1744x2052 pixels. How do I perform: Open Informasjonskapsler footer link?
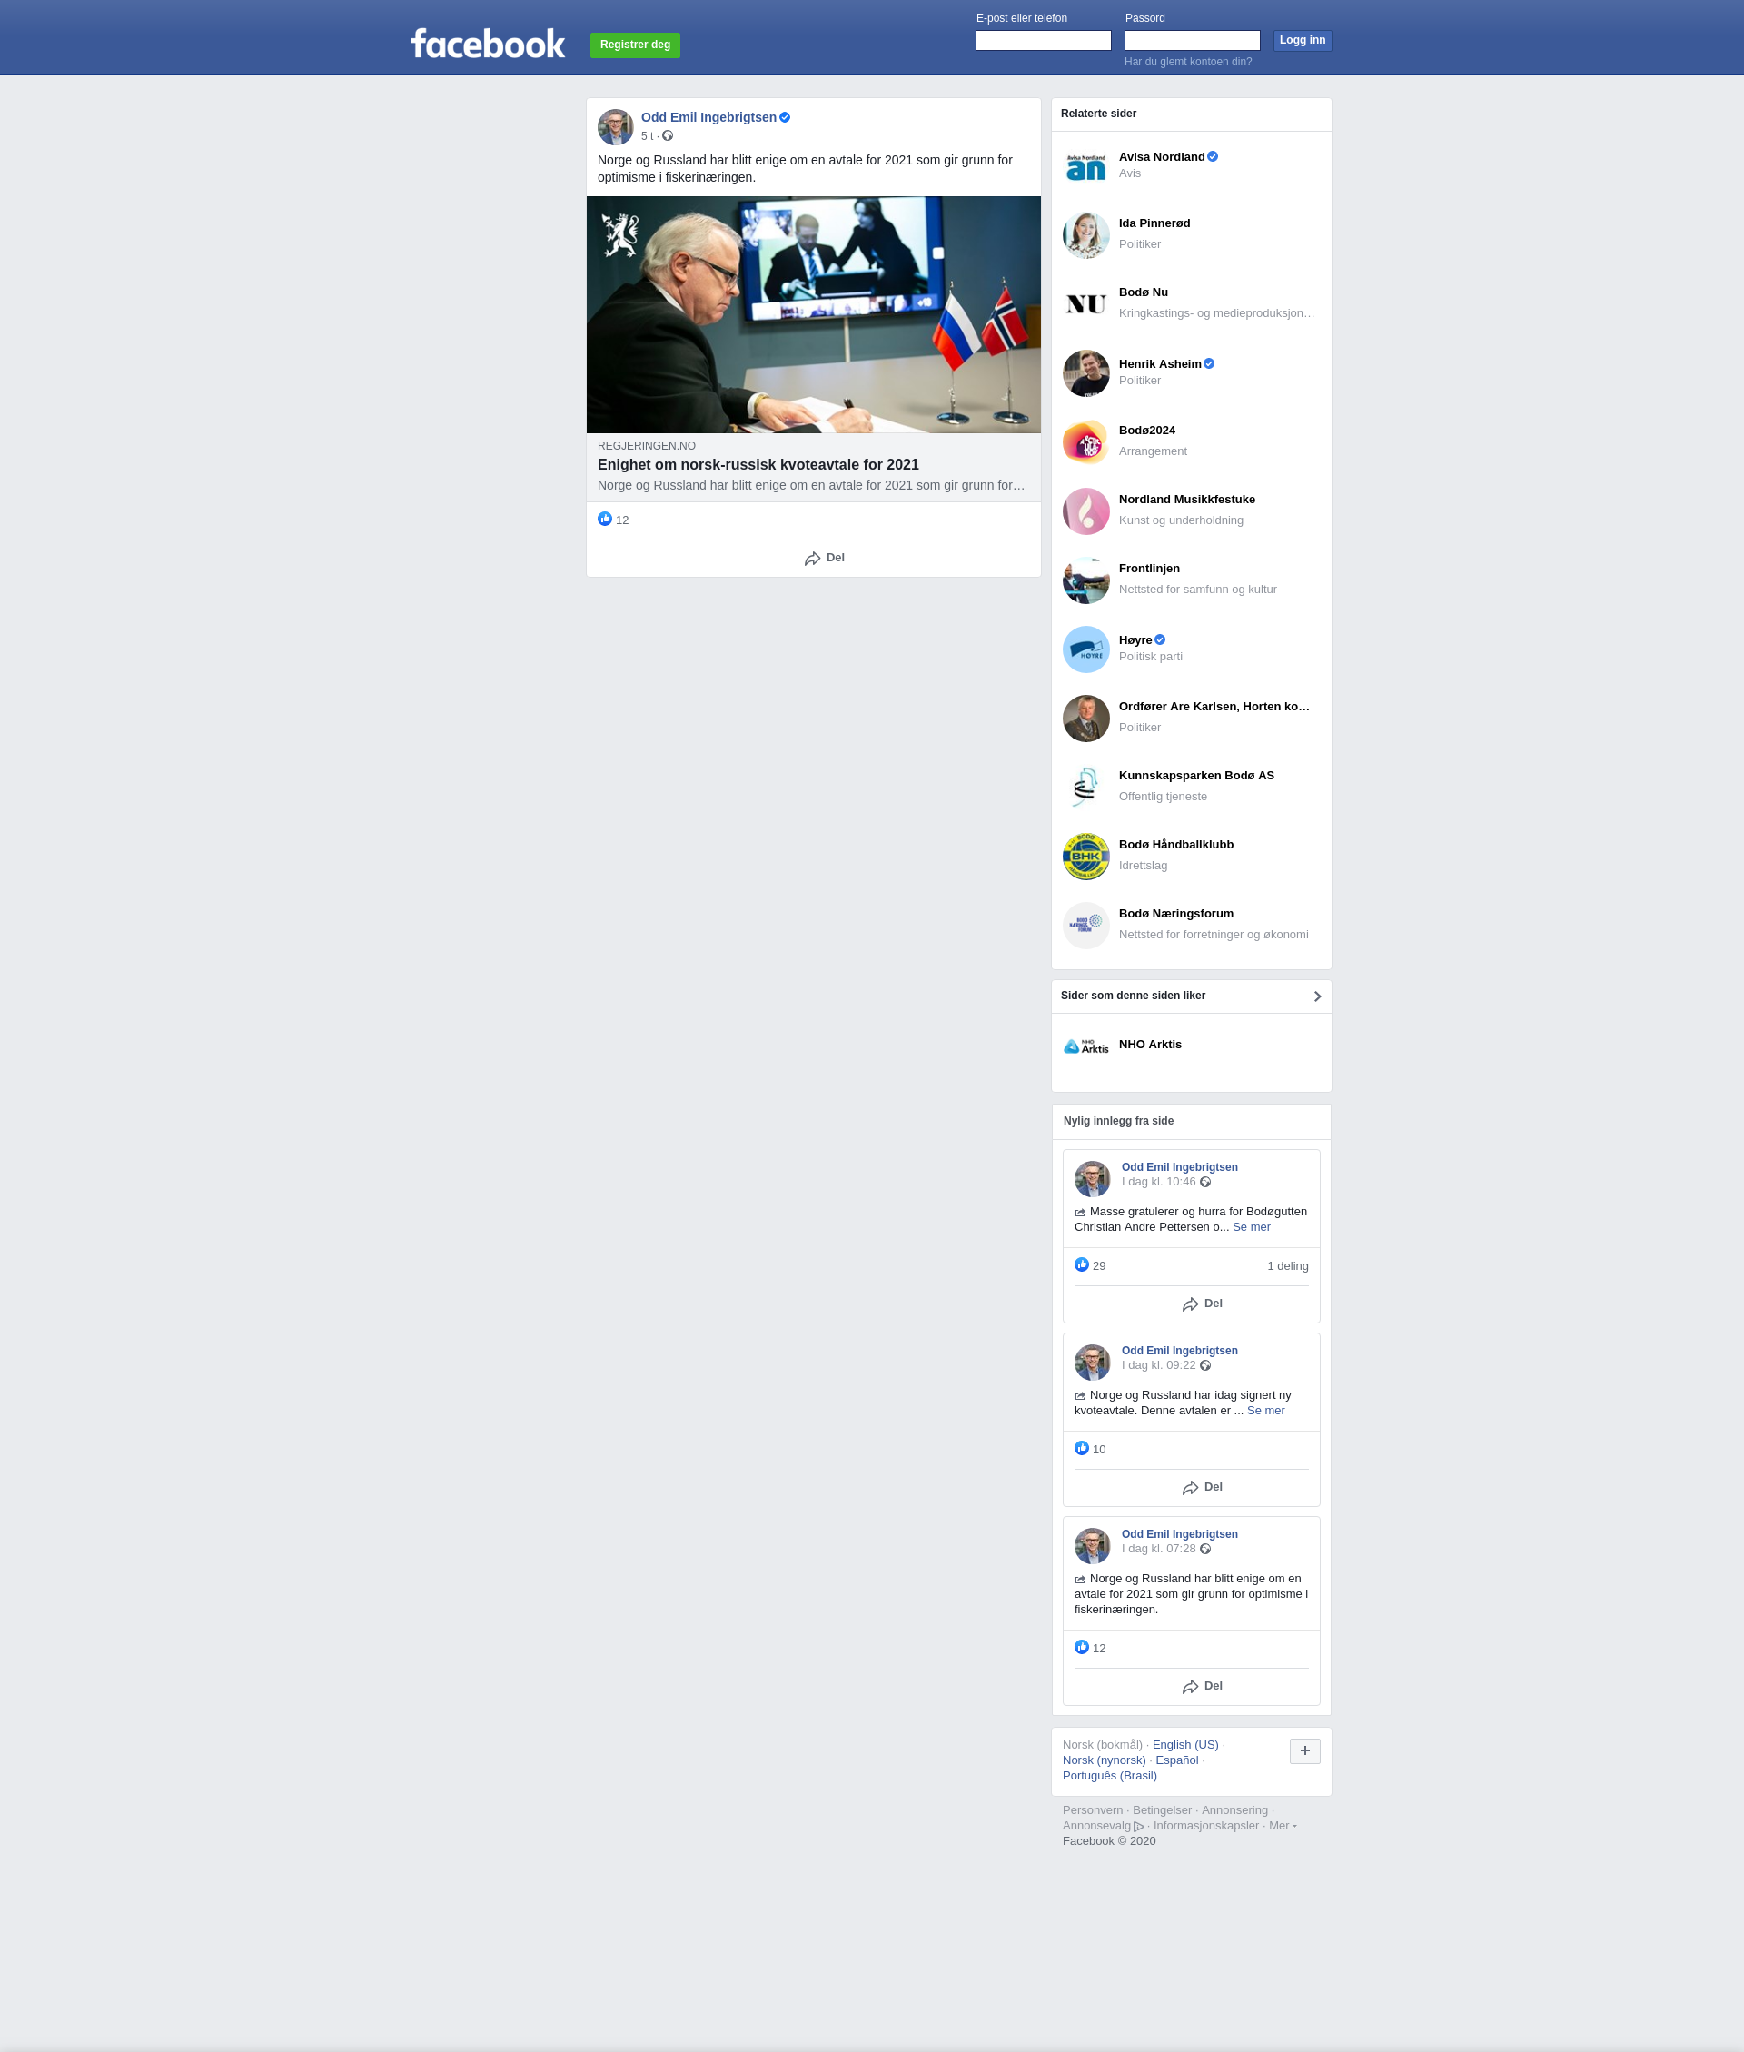tap(1205, 1826)
